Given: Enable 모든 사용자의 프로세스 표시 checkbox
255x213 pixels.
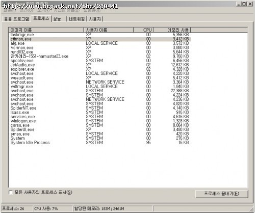Looking at the screenshot, I should 11,193.
